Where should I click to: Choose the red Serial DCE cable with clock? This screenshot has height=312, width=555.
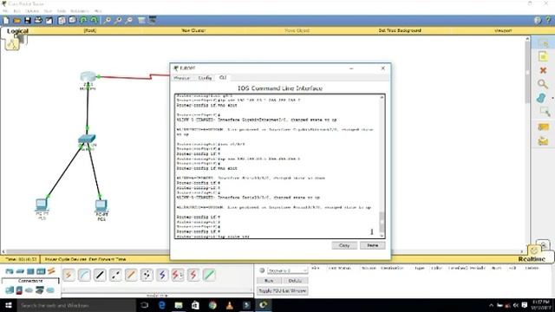coord(178,275)
